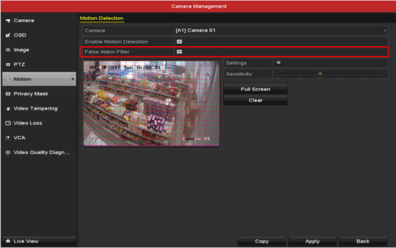Click the Camera icon in sidebar
396x248 pixels.
click(8, 20)
